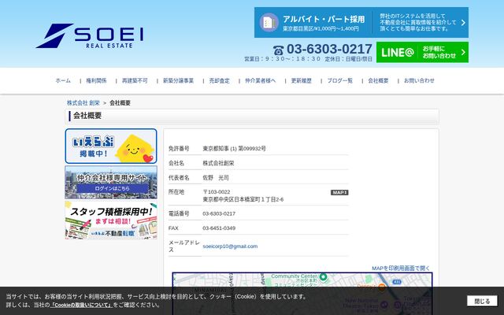Click the 03-6303-0217 value in 電話番号 row
The width and height of the screenshot is (504, 315).
[219, 213]
